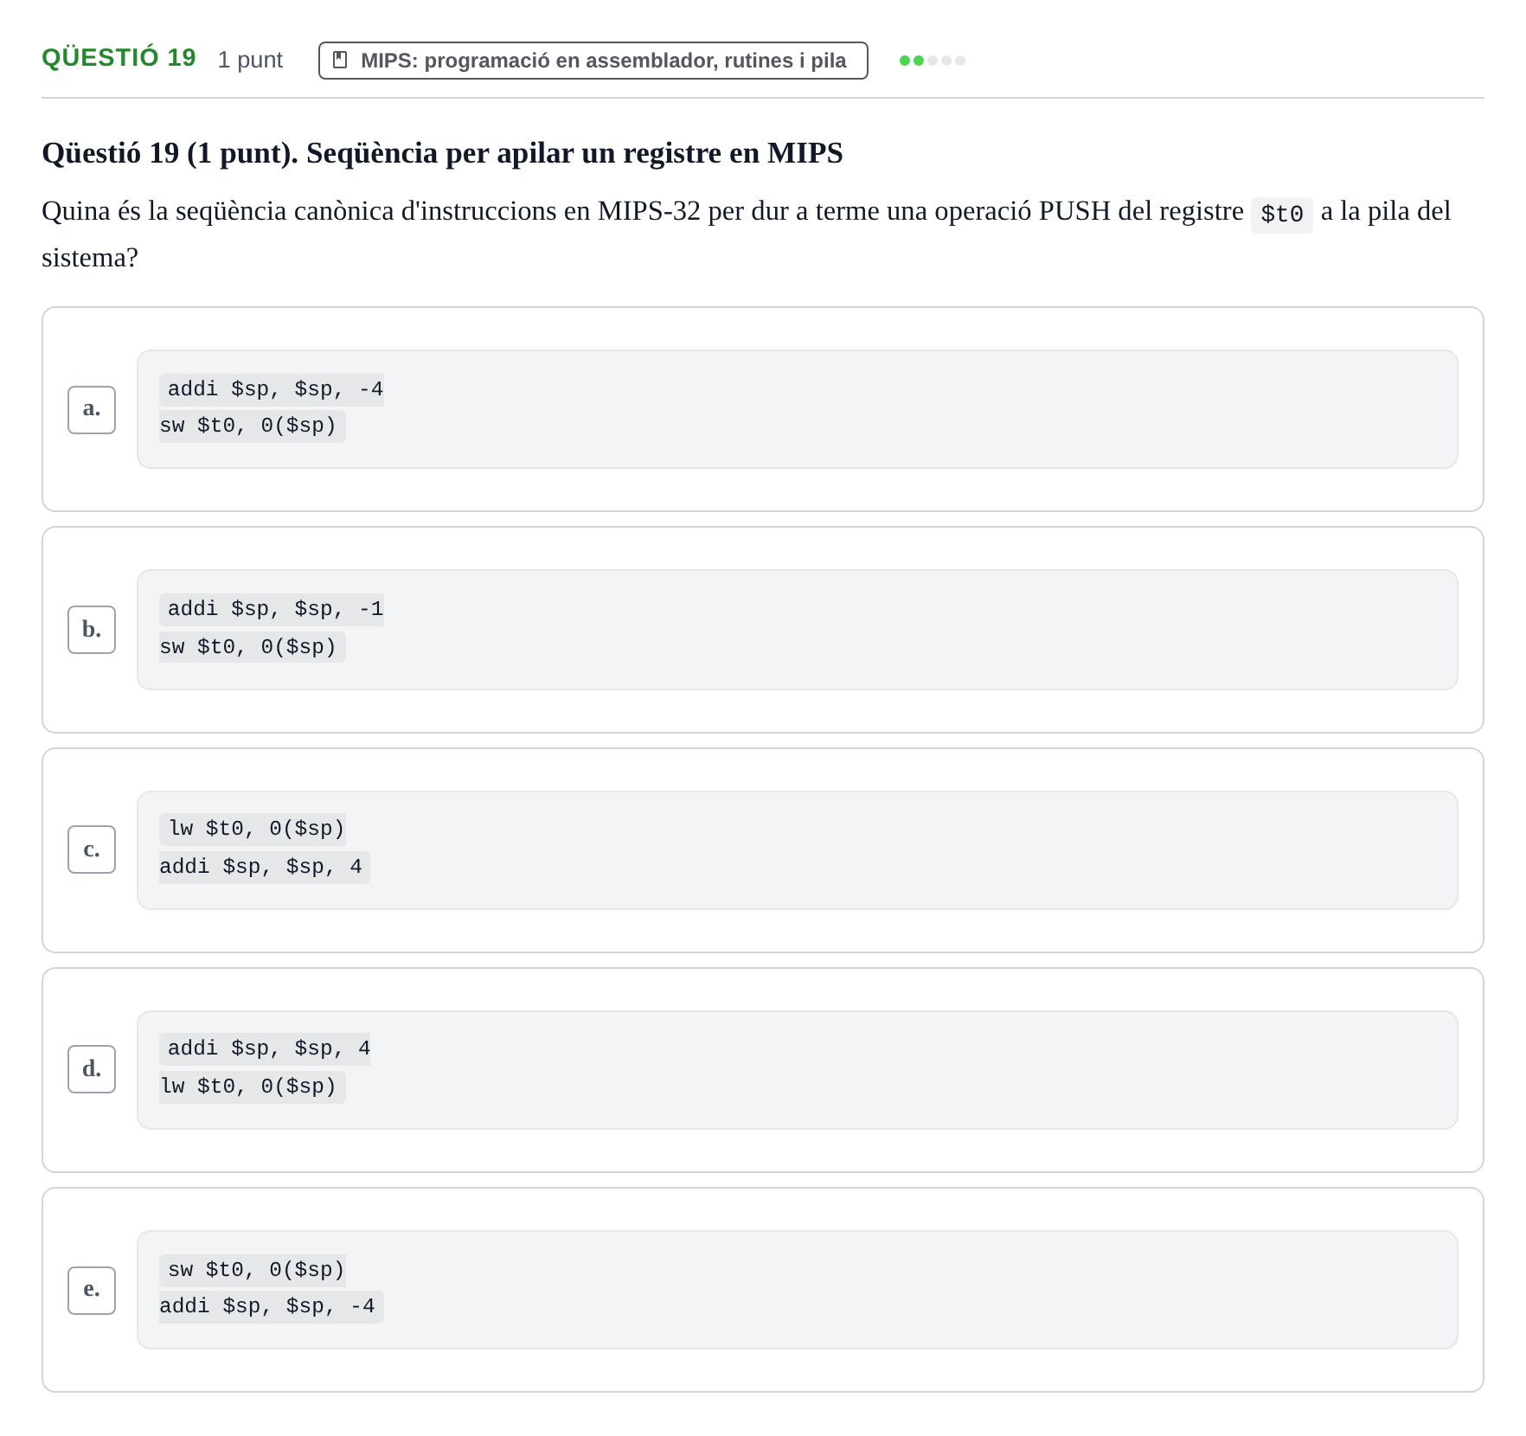The height and width of the screenshot is (1436, 1526).
Task: Click the 'addi $sp, $sp, -4' line in option e
Action: click(x=271, y=1306)
